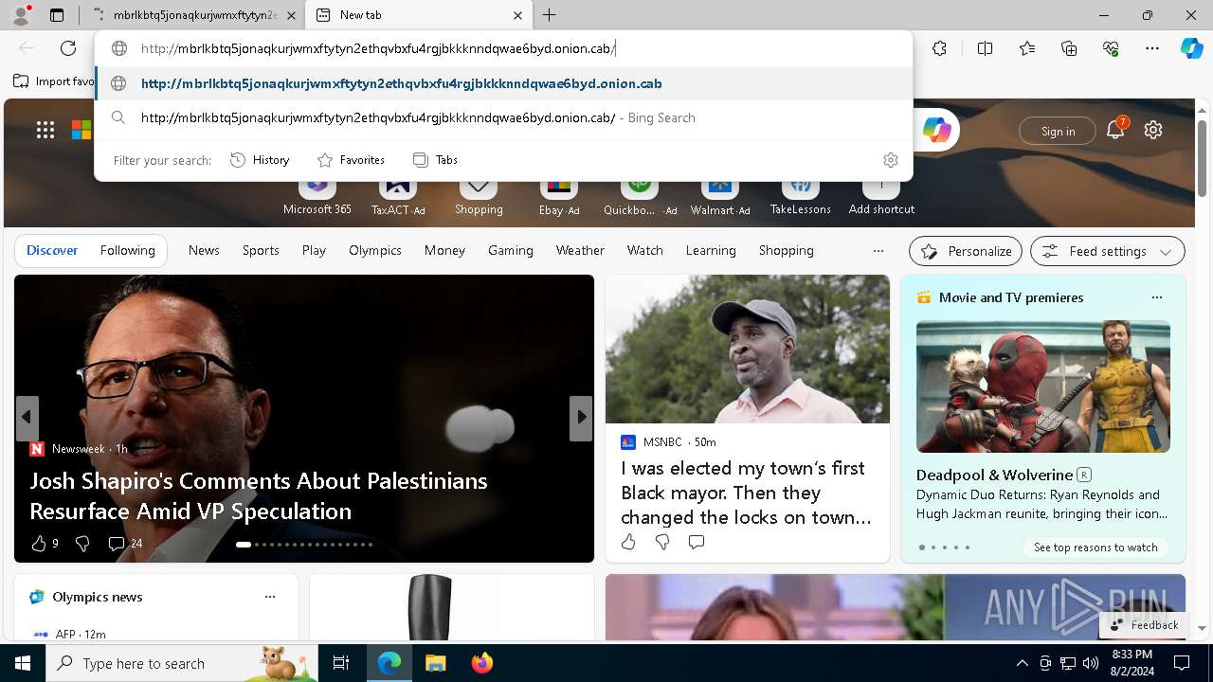Open the News category
This screenshot has height=682, width=1213.
(204, 251)
